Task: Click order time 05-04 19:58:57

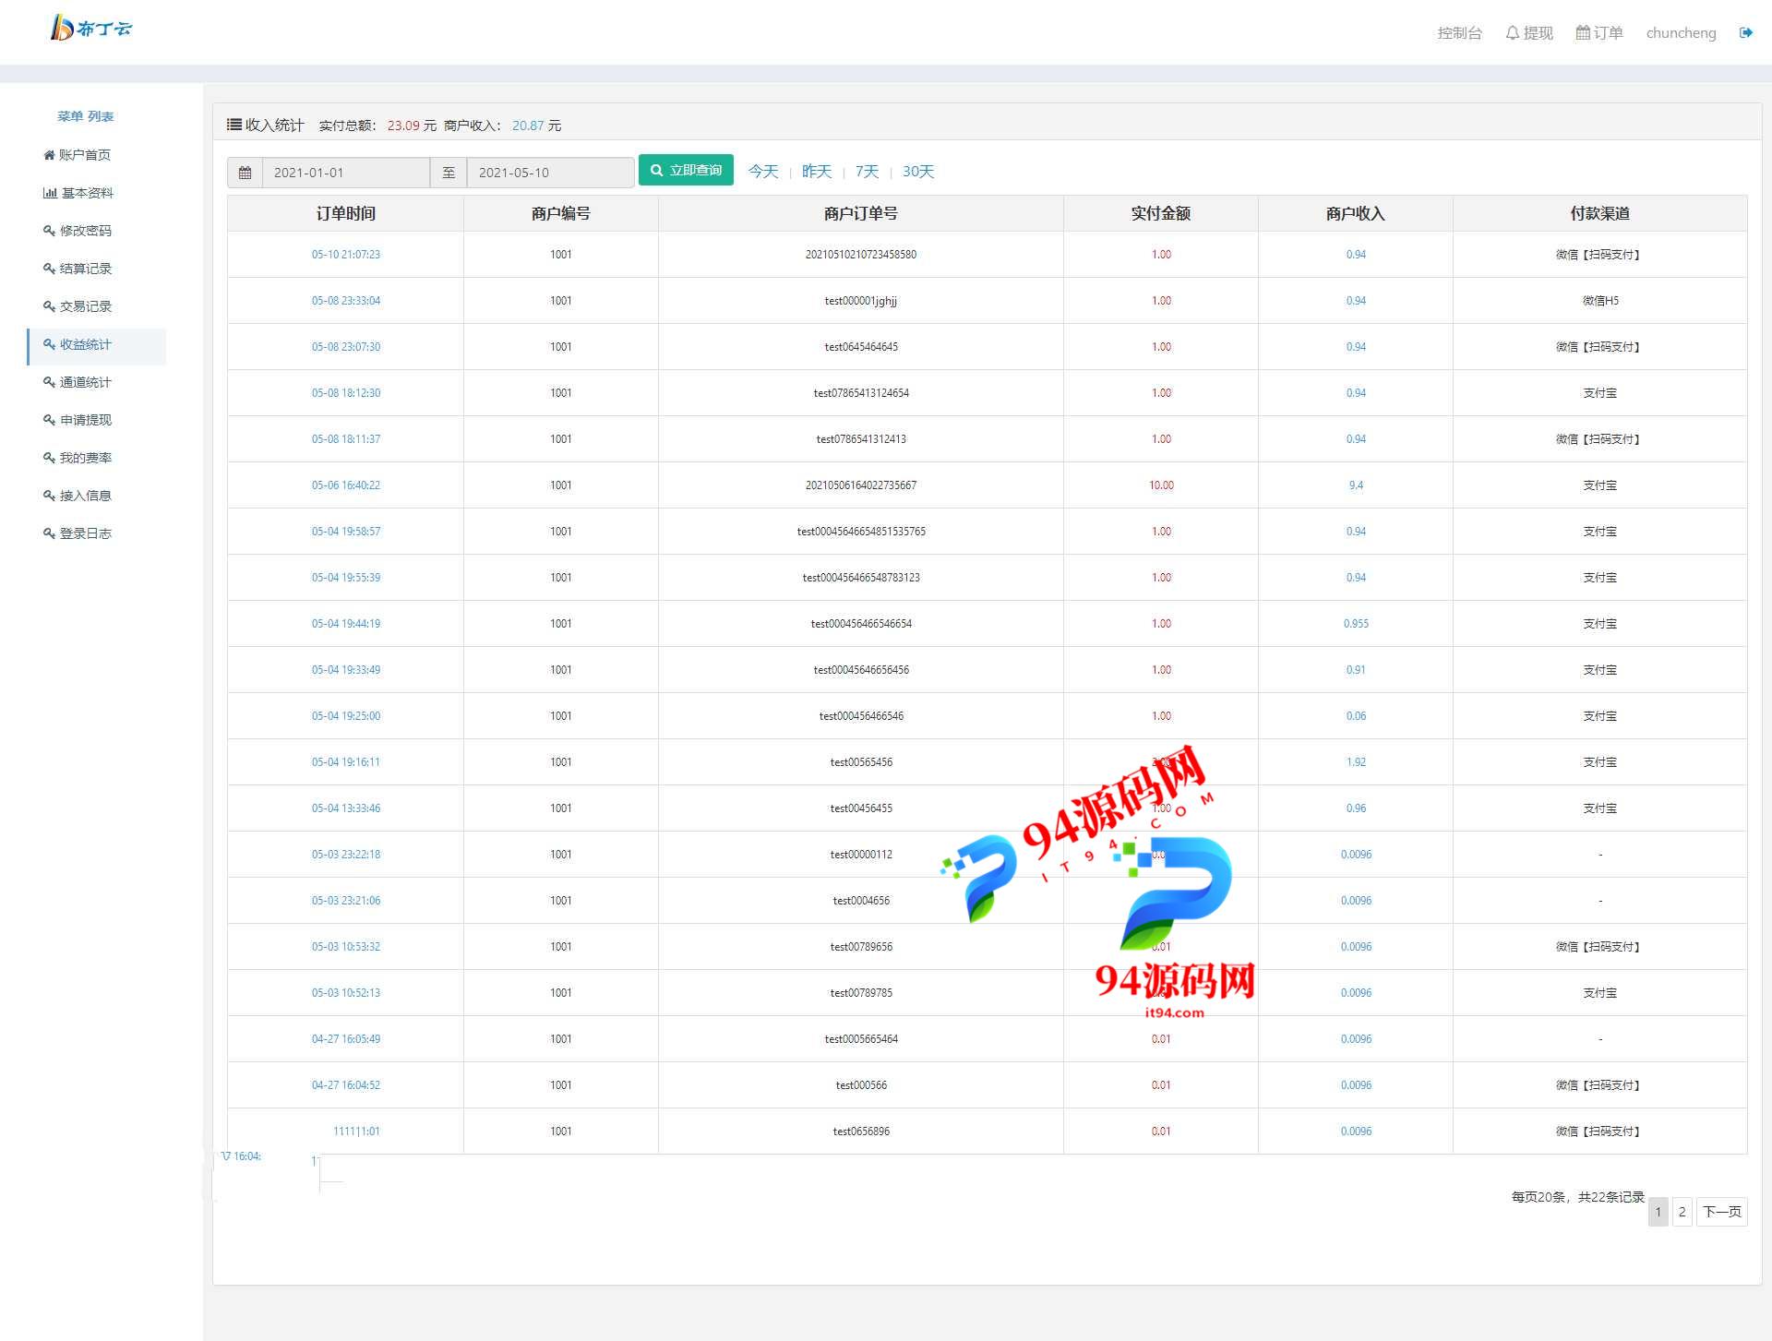Action: [346, 532]
